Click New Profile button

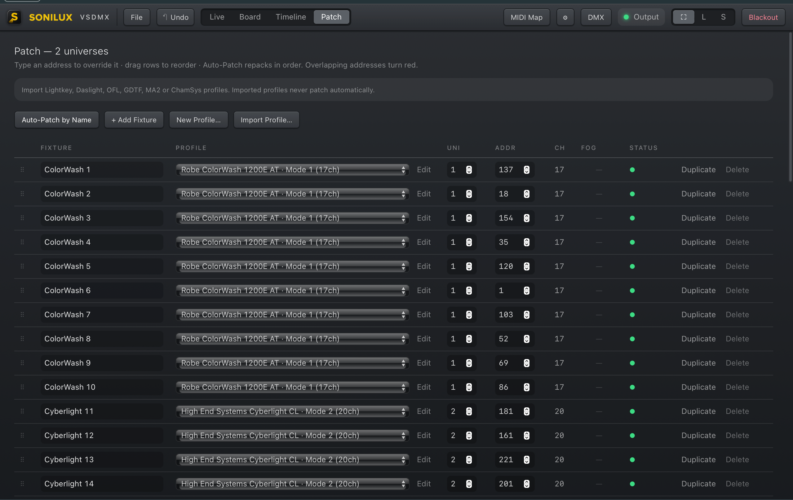(x=199, y=120)
